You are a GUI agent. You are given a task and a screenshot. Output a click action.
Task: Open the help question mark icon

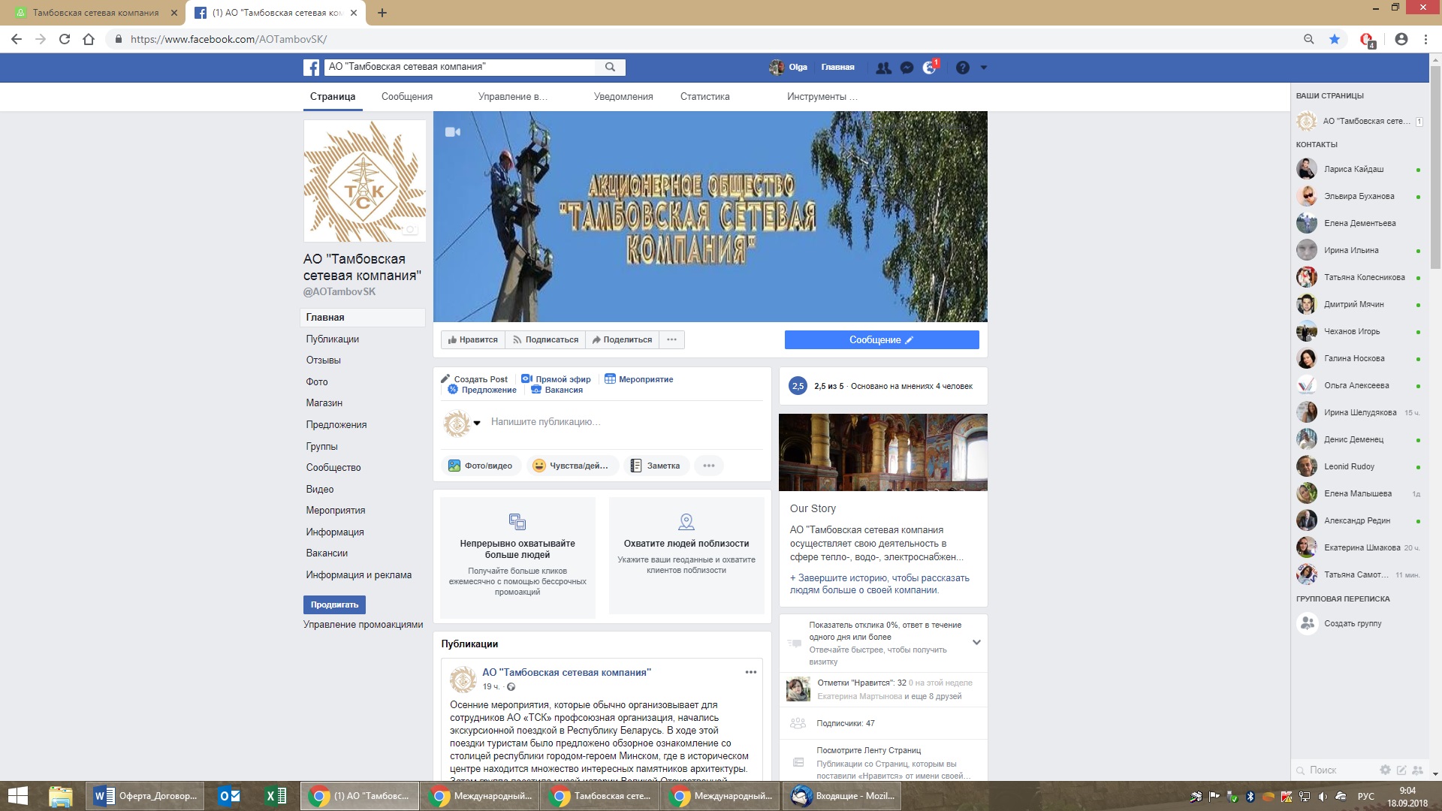point(963,68)
